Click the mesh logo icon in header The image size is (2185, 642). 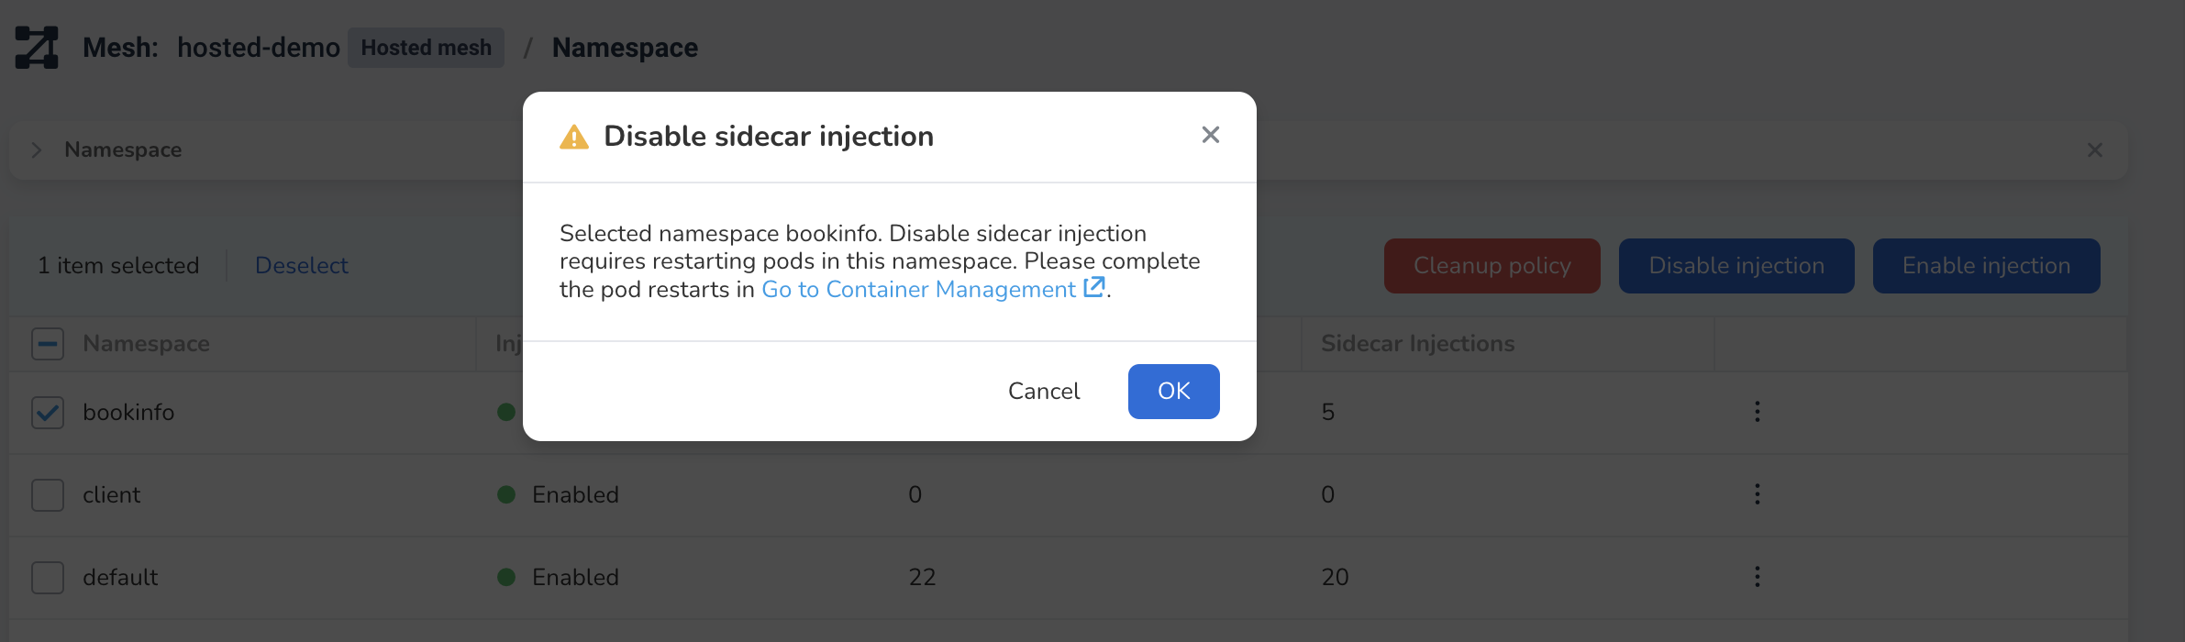[x=37, y=48]
